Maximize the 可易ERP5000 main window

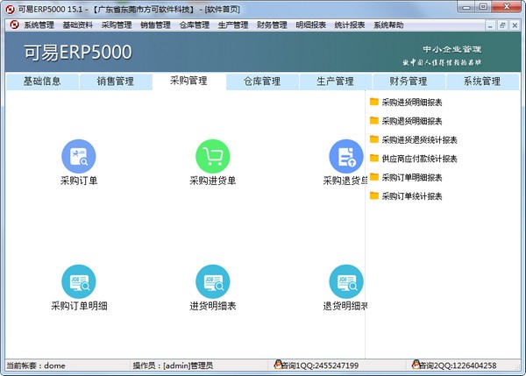(x=483, y=7)
